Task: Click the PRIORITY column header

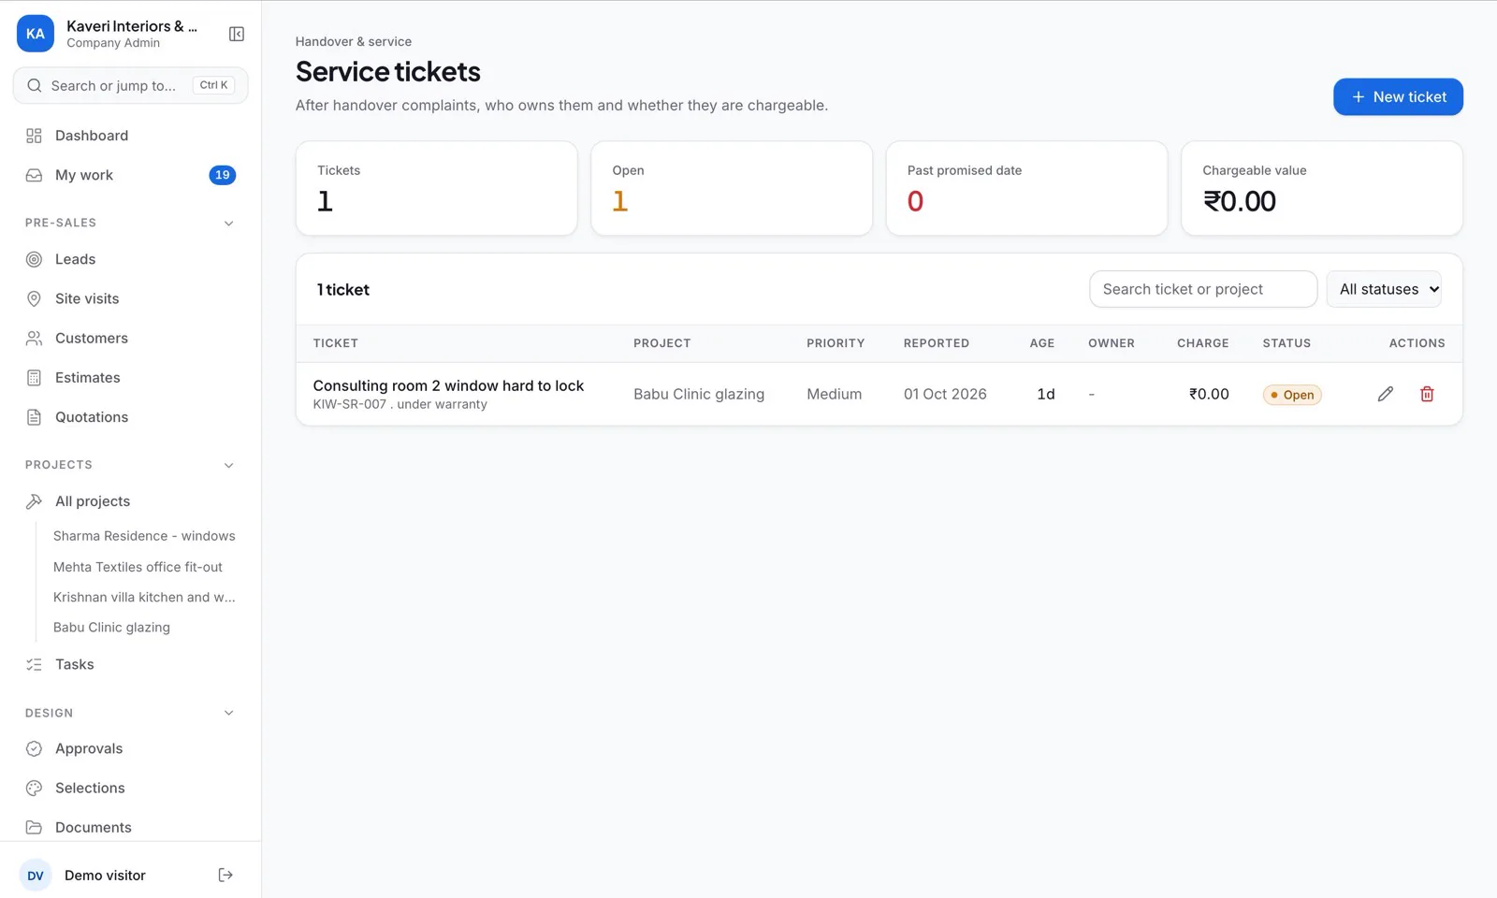Action: coord(836,343)
